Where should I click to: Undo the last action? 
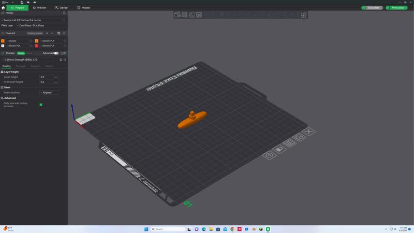click(28, 3)
